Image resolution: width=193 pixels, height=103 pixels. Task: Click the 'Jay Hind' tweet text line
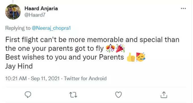coord(19,66)
